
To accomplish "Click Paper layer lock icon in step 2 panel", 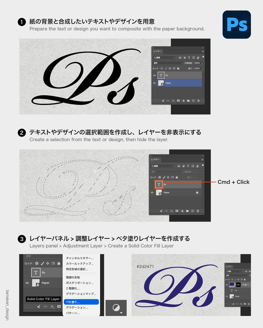I will (x=197, y=192).
